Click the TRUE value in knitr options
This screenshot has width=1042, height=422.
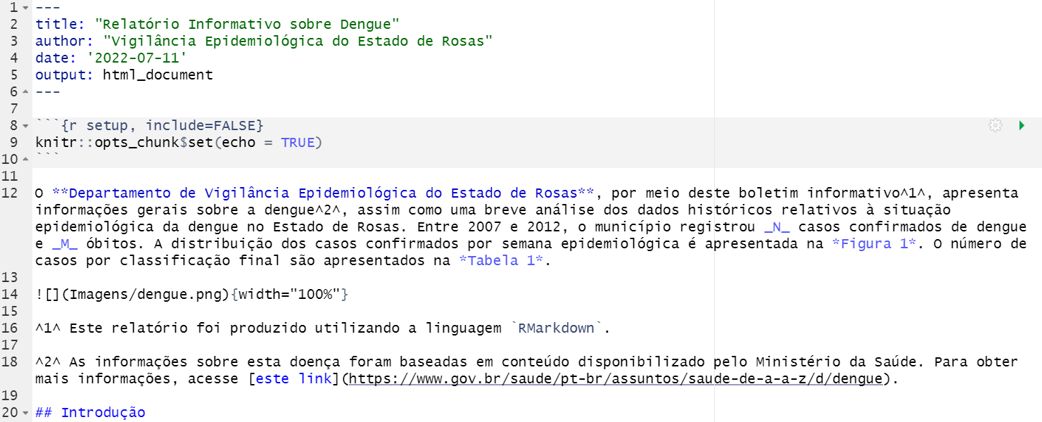pos(298,143)
